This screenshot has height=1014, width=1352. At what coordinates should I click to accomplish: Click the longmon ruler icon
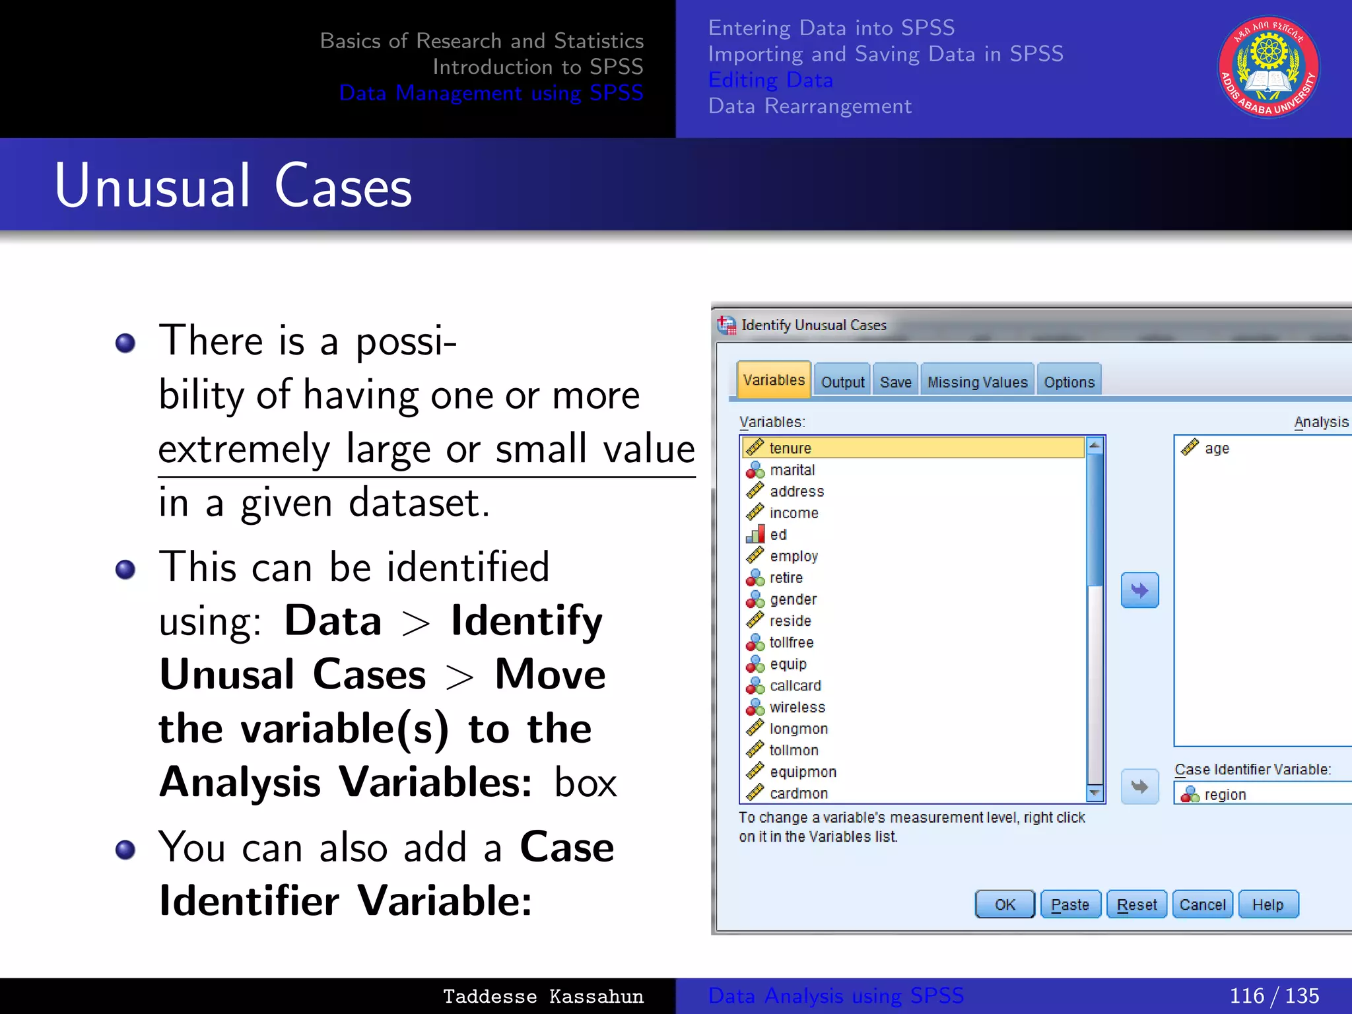(755, 728)
